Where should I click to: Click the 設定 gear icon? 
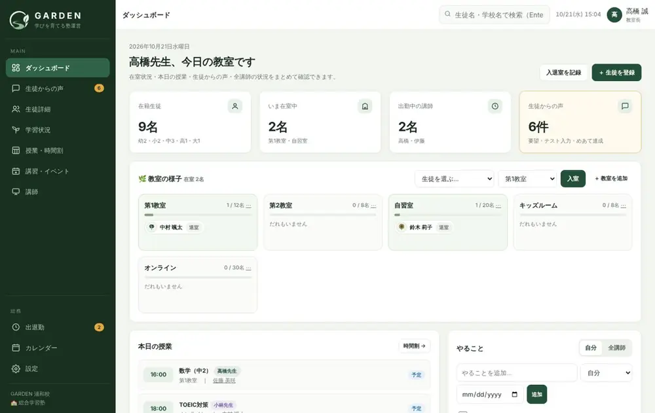point(16,368)
